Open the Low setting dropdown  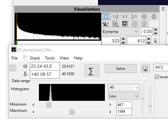pos(124,96)
